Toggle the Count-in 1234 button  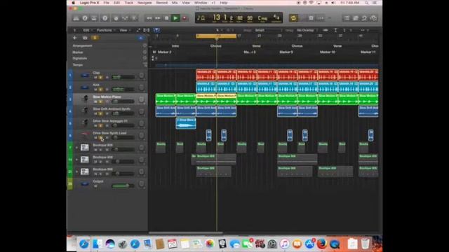point(321,18)
